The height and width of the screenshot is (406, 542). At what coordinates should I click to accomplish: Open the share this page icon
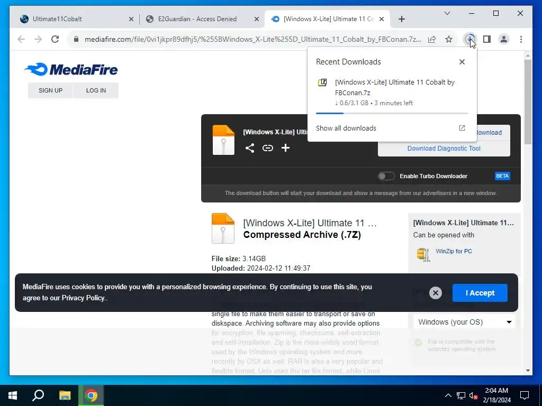(432, 39)
